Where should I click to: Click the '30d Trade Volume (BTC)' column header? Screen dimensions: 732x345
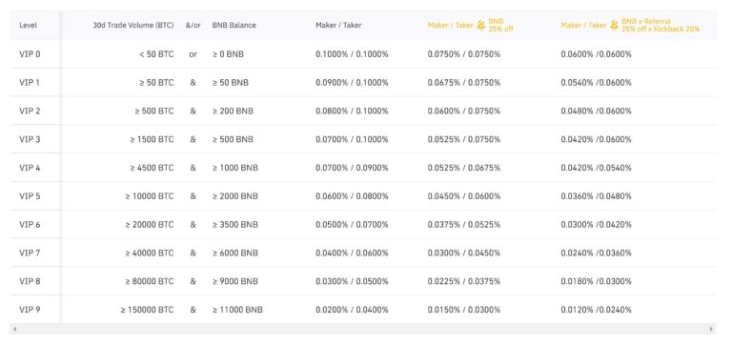pos(133,25)
